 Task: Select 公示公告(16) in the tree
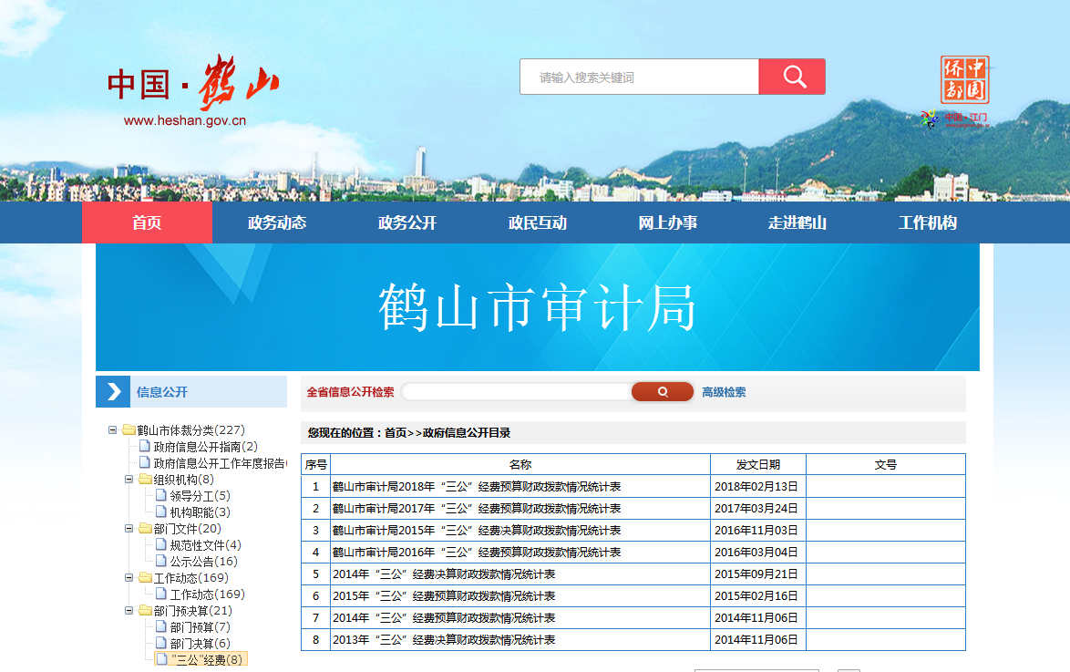point(203,562)
